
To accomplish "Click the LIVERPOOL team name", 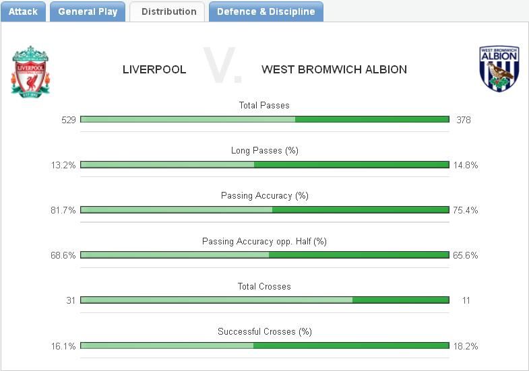I will 154,69.
